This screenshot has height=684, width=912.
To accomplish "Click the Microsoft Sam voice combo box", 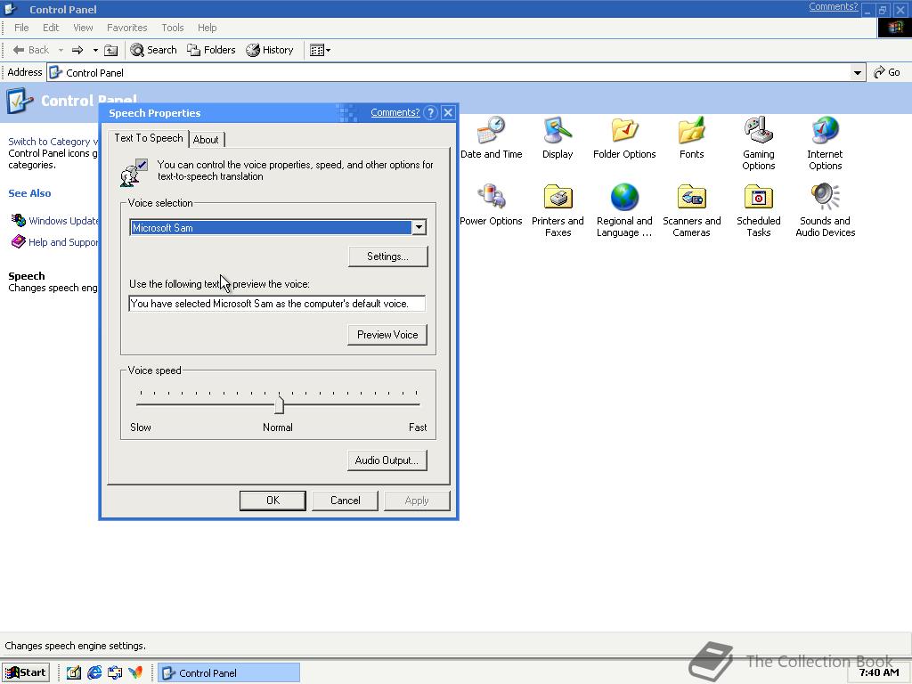I will [278, 227].
